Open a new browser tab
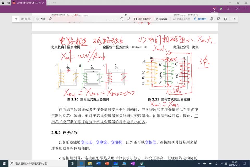 click(49, 3)
